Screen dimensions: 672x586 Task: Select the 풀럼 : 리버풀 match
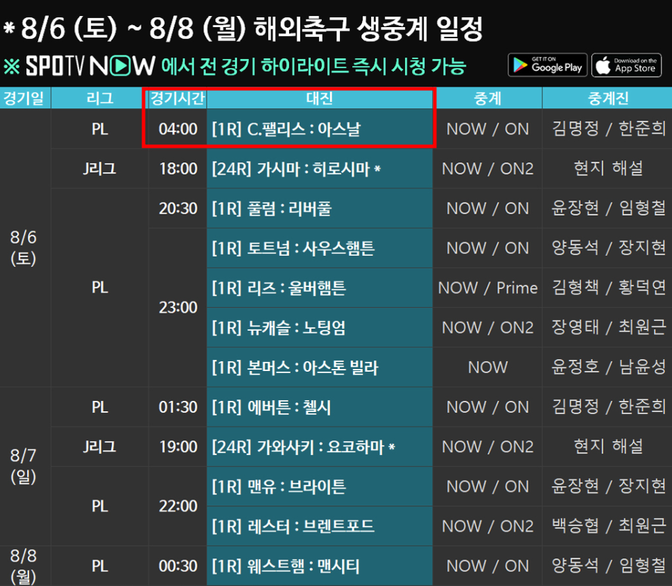(x=319, y=209)
